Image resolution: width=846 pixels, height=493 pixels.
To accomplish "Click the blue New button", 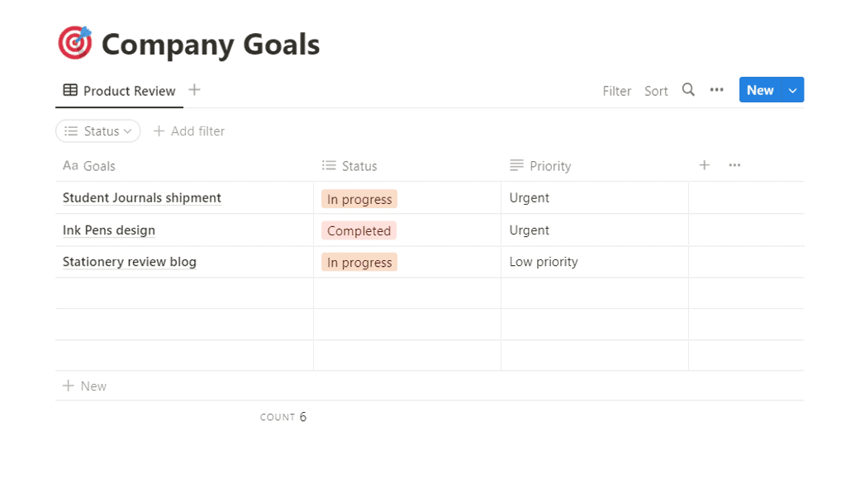I will [759, 90].
